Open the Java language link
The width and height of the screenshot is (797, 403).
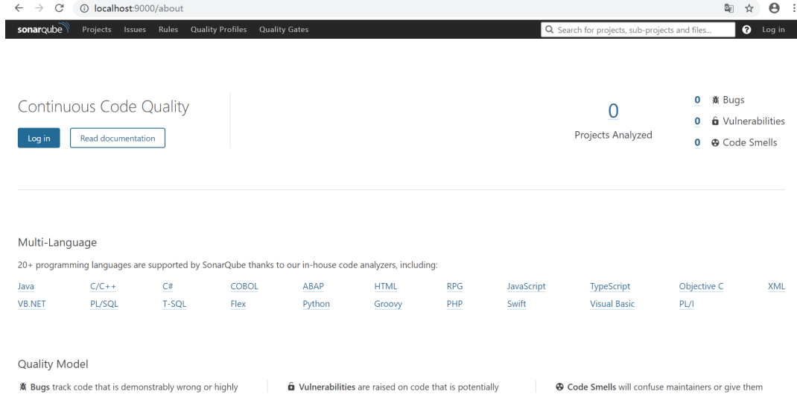[26, 287]
